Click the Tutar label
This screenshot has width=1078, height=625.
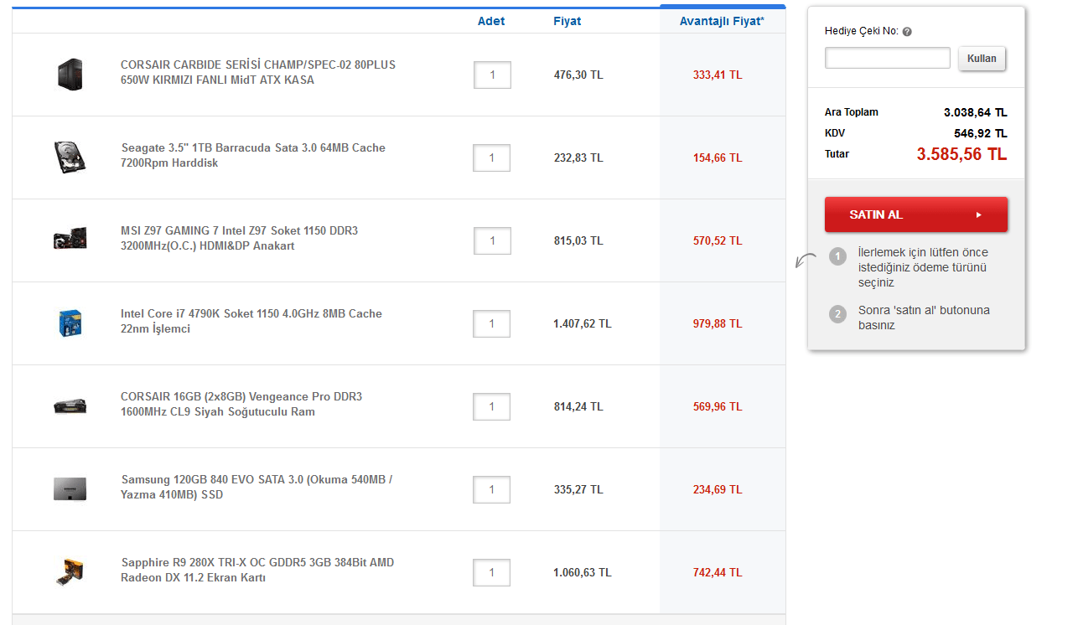837,154
